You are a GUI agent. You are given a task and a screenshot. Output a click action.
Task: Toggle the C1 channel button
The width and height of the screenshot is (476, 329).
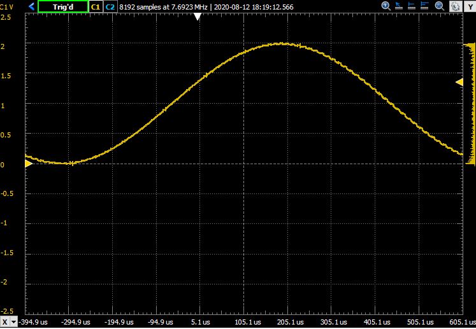96,6
